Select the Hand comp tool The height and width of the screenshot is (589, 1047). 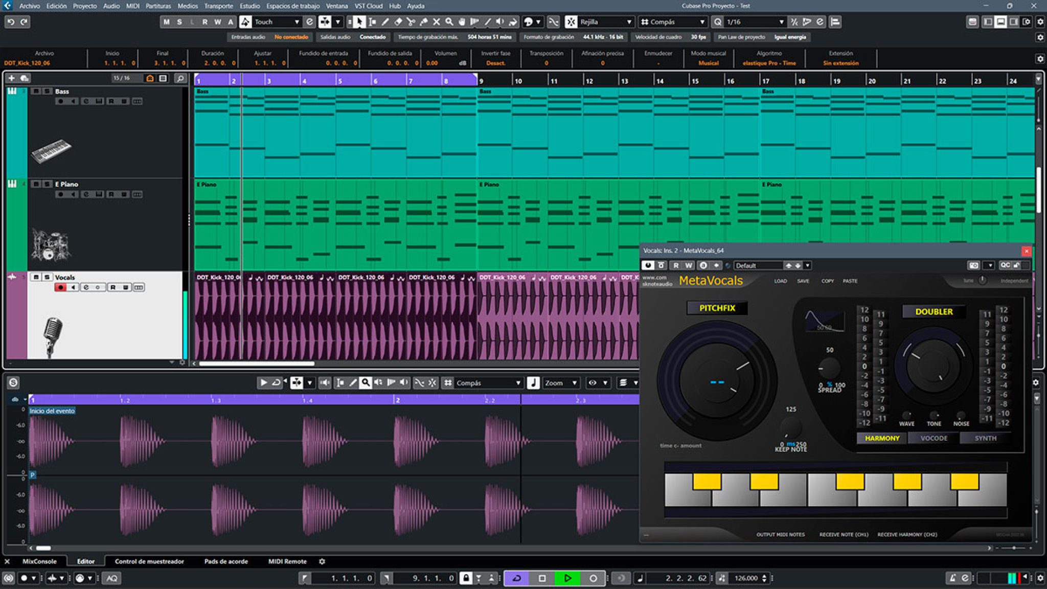coord(462,22)
